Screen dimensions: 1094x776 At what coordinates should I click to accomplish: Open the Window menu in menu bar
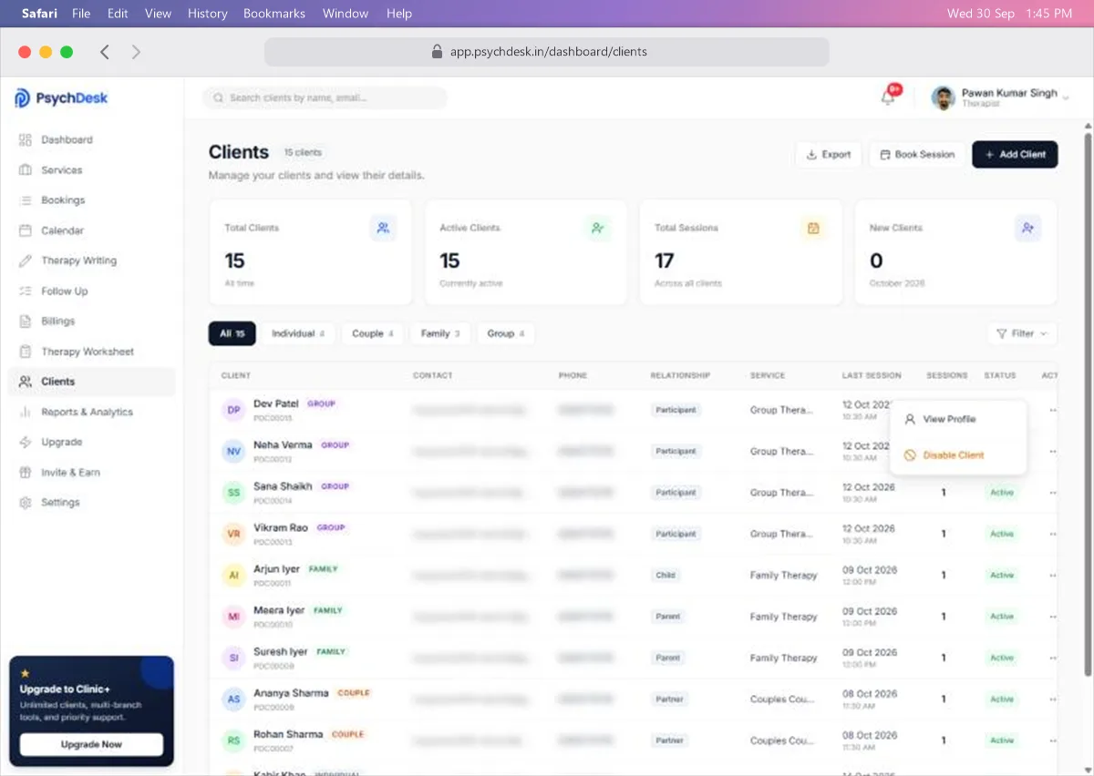(346, 14)
